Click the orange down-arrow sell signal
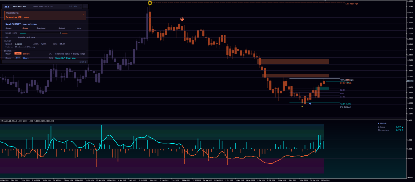 (182, 19)
